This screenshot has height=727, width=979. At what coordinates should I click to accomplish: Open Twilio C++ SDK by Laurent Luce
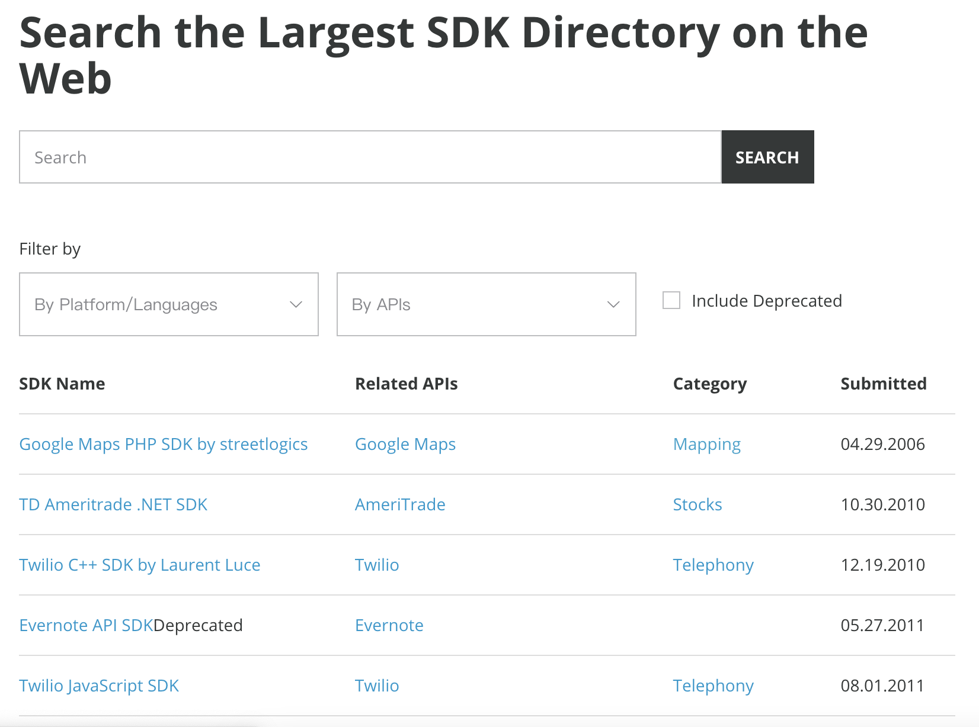click(x=139, y=565)
